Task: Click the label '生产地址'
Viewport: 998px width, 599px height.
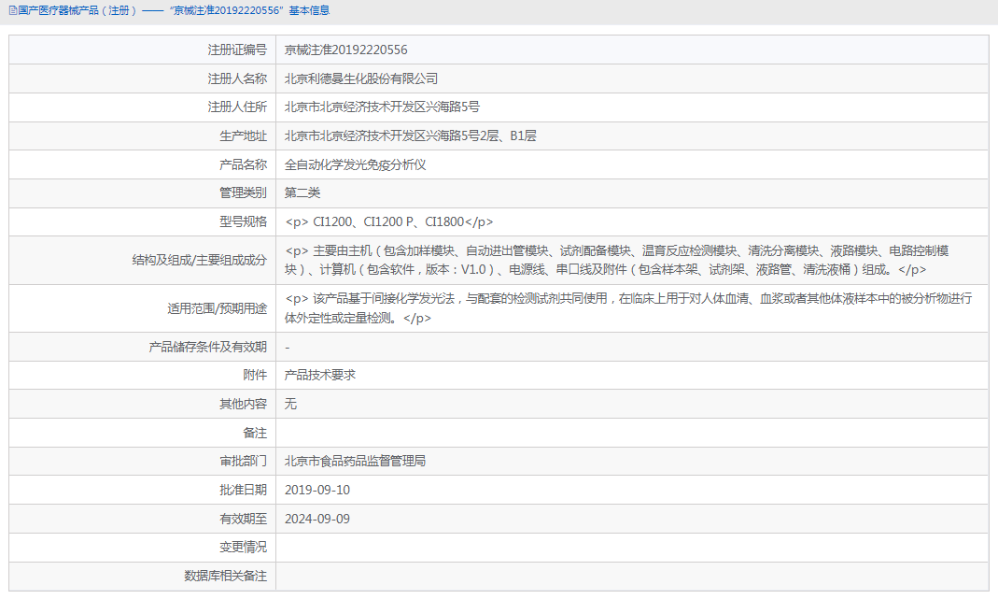Action: pos(243,135)
